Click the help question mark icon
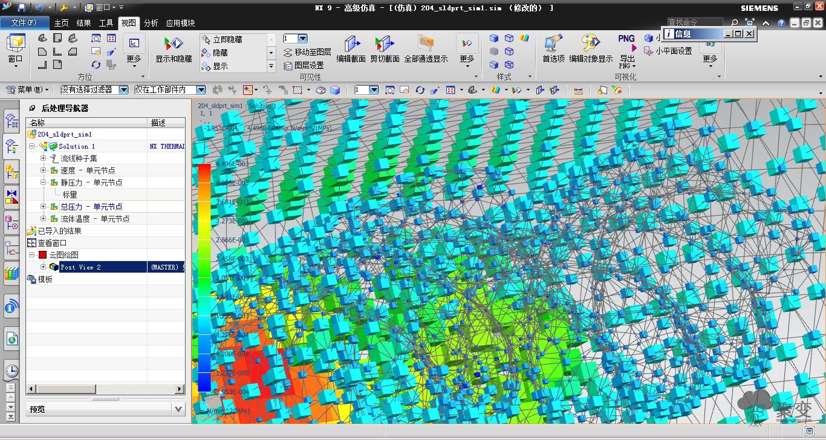826x440 pixels. [x=781, y=23]
